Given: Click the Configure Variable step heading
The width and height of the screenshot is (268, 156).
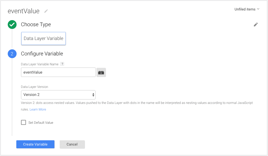Looking at the screenshot, I should coord(42,54).
